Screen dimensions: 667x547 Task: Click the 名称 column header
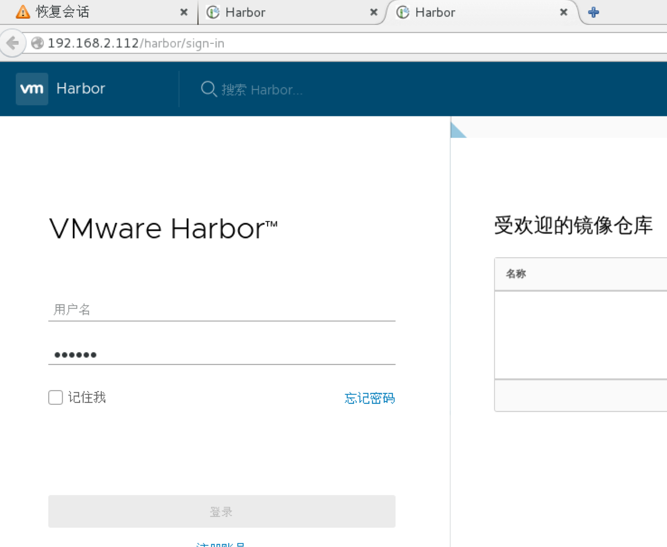pyautogui.click(x=516, y=274)
